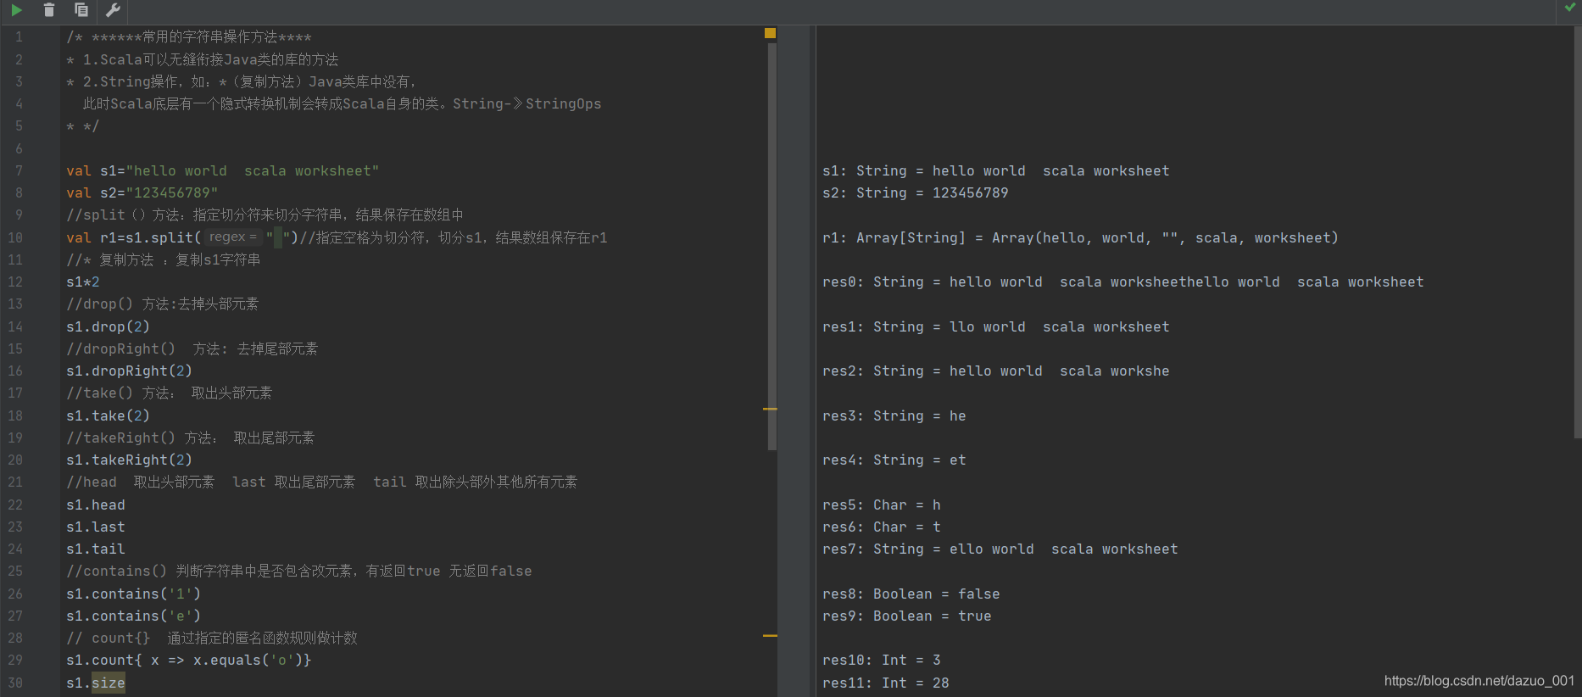Viewport: 1582px width, 697px height.
Task: Click s1.tail on line 24
Action: pos(96,549)
